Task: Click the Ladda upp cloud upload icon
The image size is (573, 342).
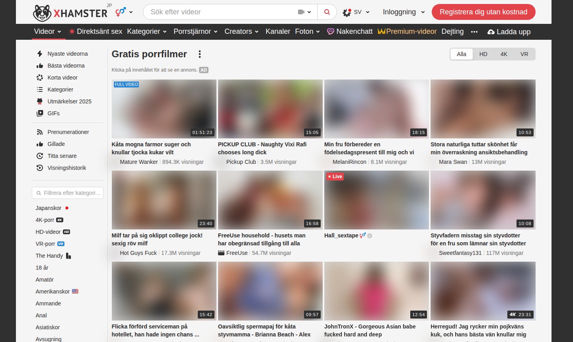Action: click(491, 32)
